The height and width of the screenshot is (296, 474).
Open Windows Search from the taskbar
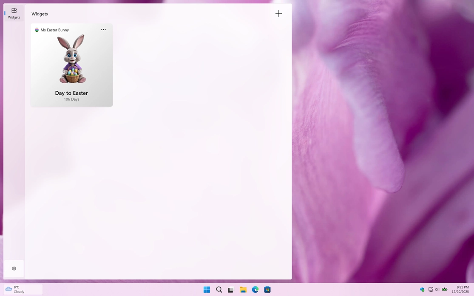(x=219, y=289)
